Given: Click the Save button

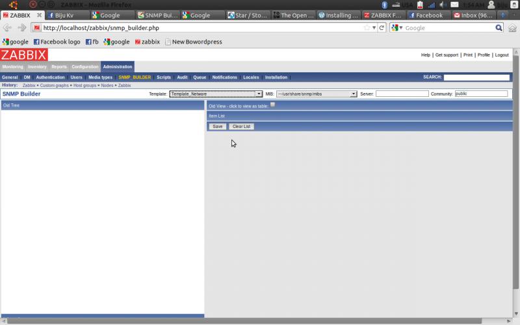Looking at the screenshot, I should tap(218, 126).
